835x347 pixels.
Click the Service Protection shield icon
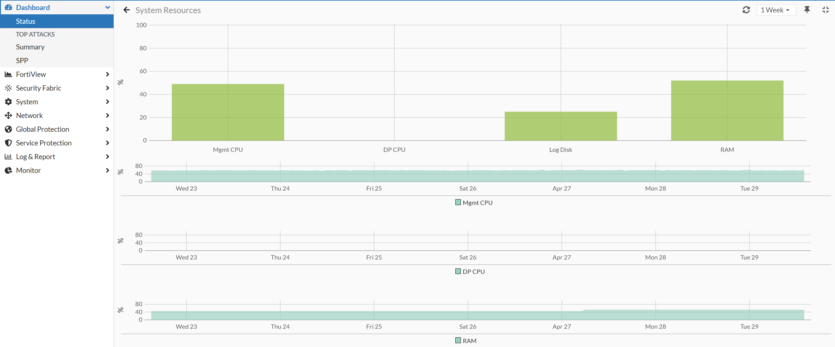point(9,143)
